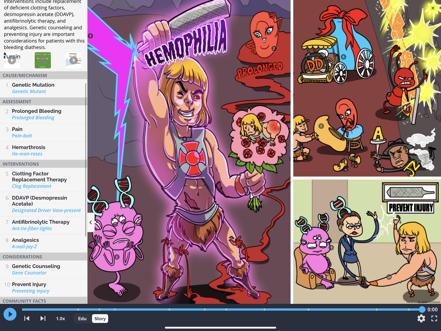The width and height of the screenshot is (441, 331).
Task: Move the playback progress slider handle
Action: tap(422, 309)
